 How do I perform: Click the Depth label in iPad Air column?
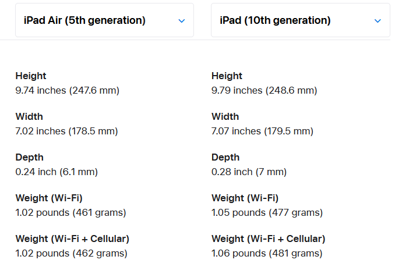tap(30, 157)
